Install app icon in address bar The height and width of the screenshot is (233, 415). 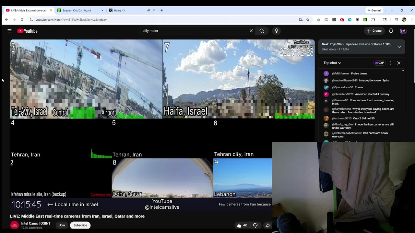301,20
